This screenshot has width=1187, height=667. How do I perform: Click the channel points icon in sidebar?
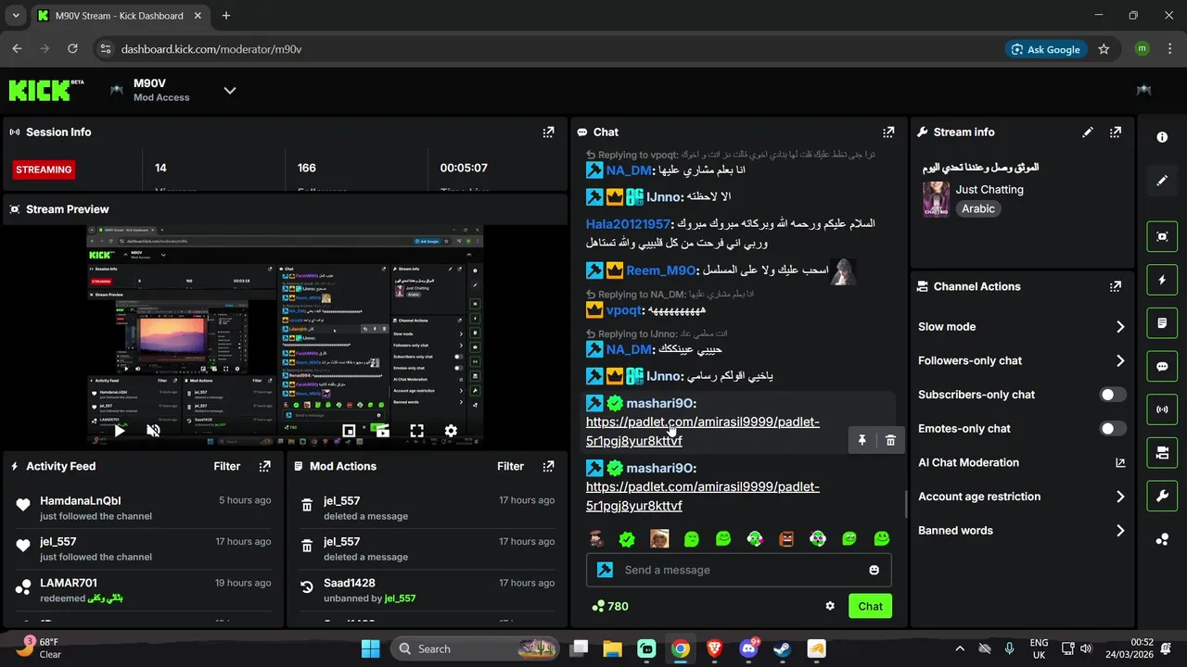(1162, 539)
